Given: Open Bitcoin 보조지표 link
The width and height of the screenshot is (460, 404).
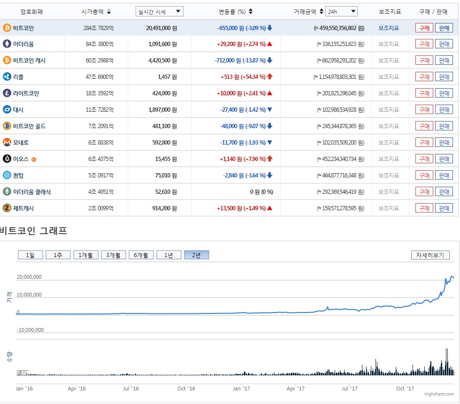Looking at the screenshot, I should 389,28.
